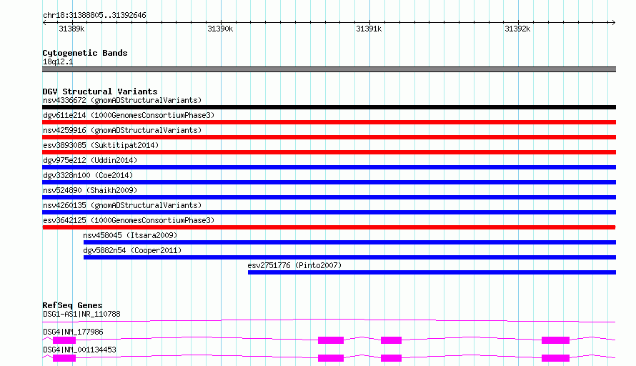The image size is (636, 366).
Task: Open the nsv524890 Shaikh2009 variant
Action: point(329,197)
